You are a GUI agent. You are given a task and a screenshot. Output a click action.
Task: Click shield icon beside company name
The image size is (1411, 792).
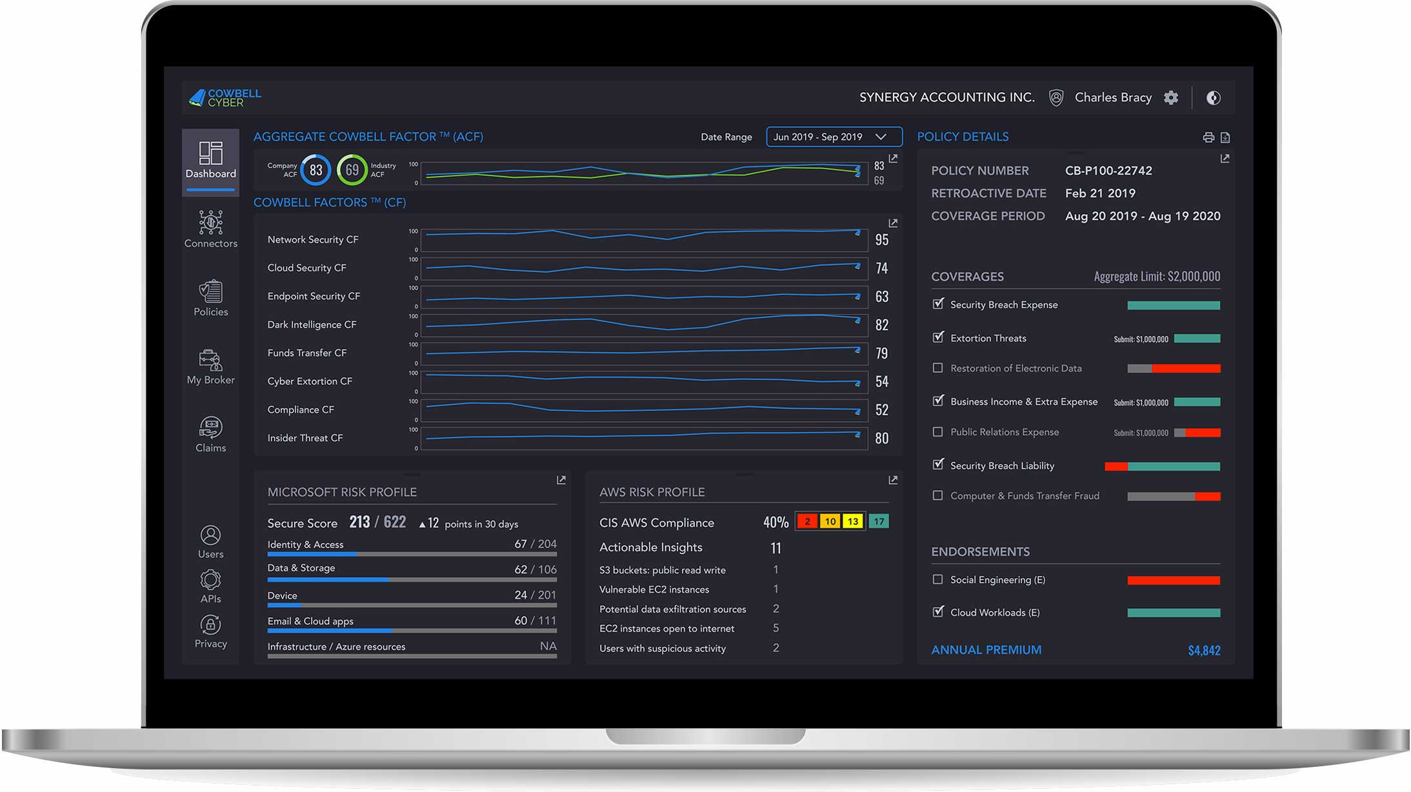click(x=1056, y=97)
